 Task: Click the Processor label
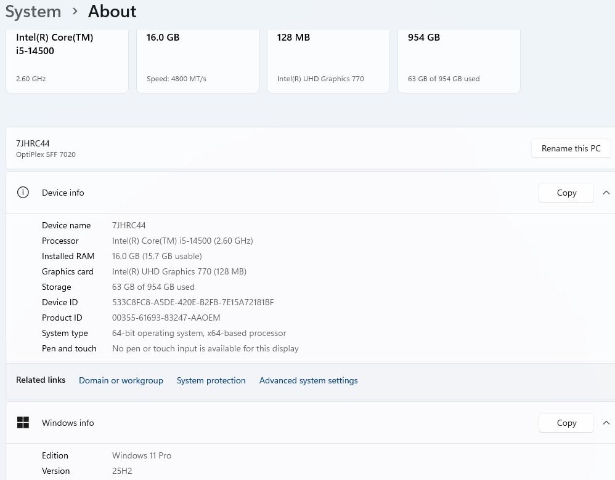(60, 241)
